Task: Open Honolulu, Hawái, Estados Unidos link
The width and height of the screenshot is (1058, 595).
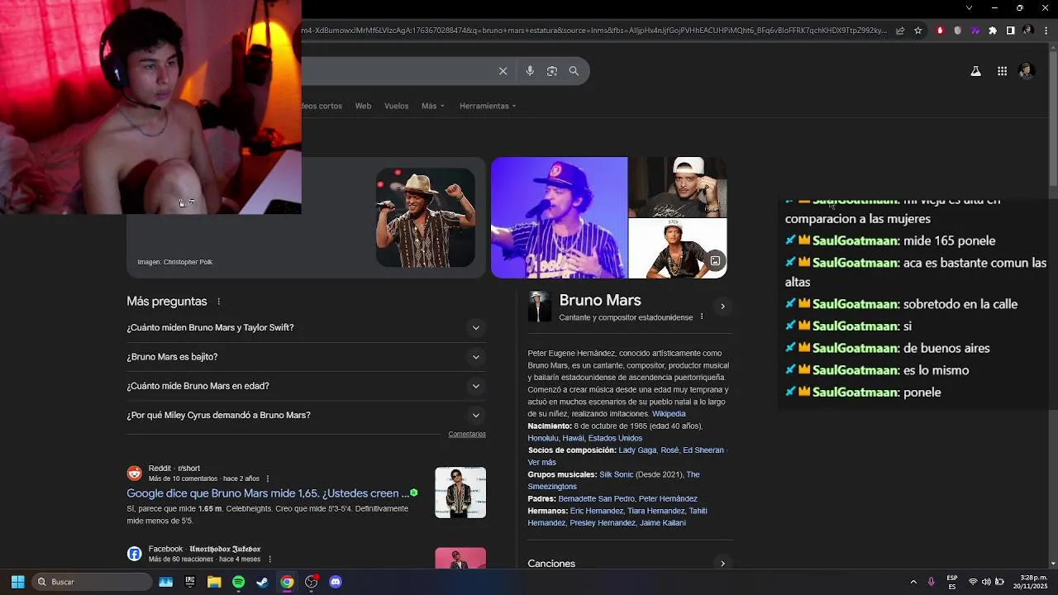Action: 585,439
